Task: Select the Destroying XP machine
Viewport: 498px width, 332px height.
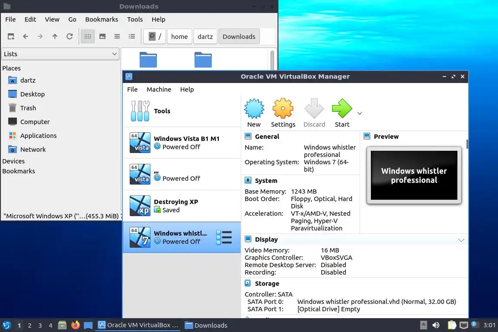Action: point(182,205)
